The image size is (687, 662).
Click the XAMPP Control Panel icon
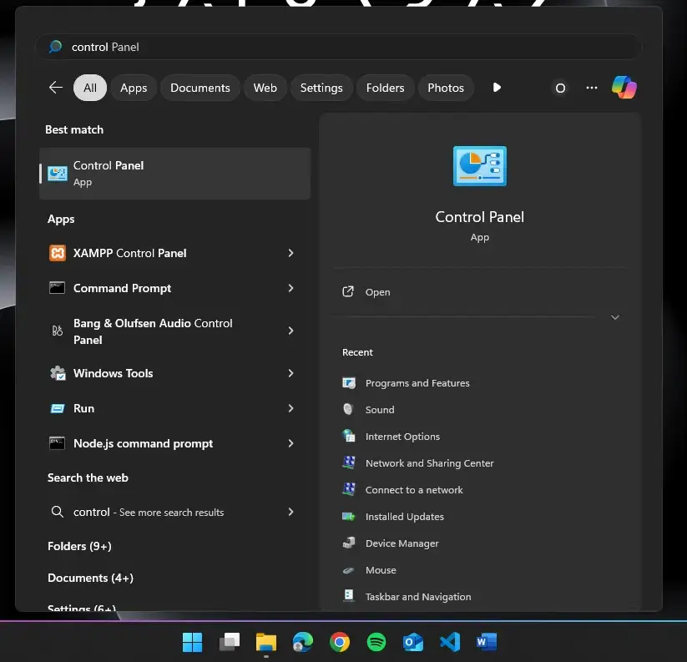click(x=58, y=253)
